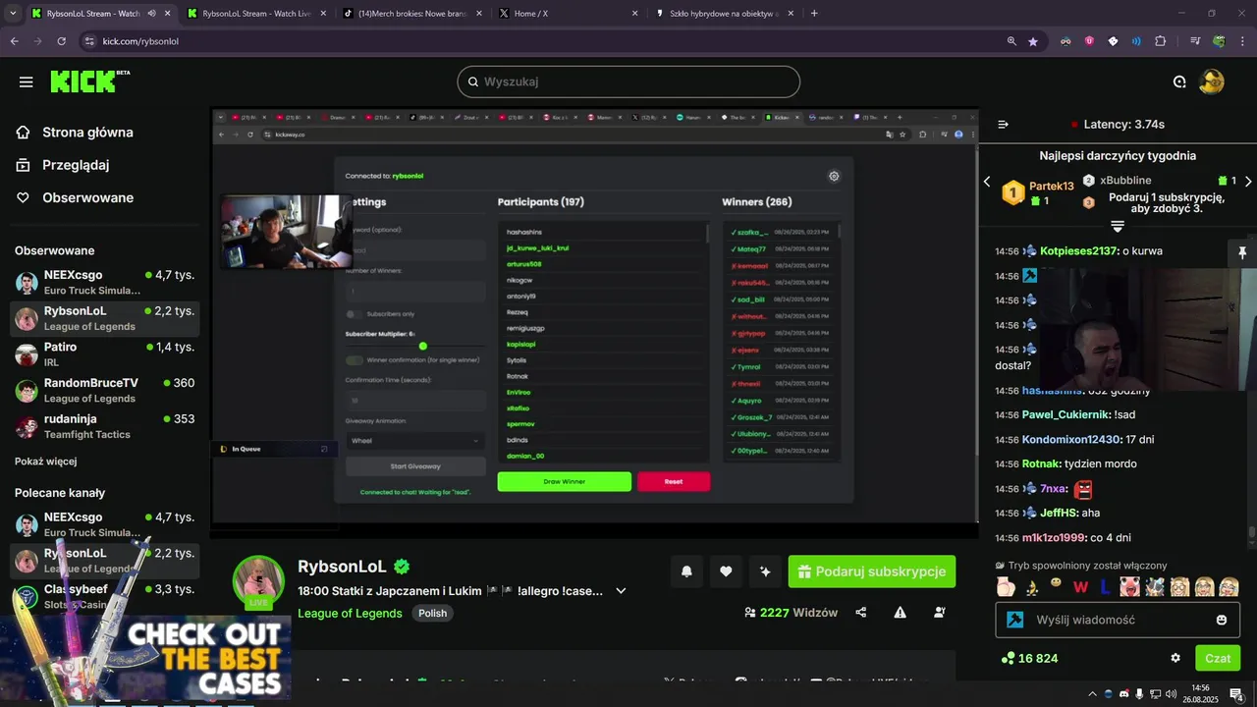Click the Polish language tag
The width and height of the screenshot is (1257, 707).
point(432,613)
